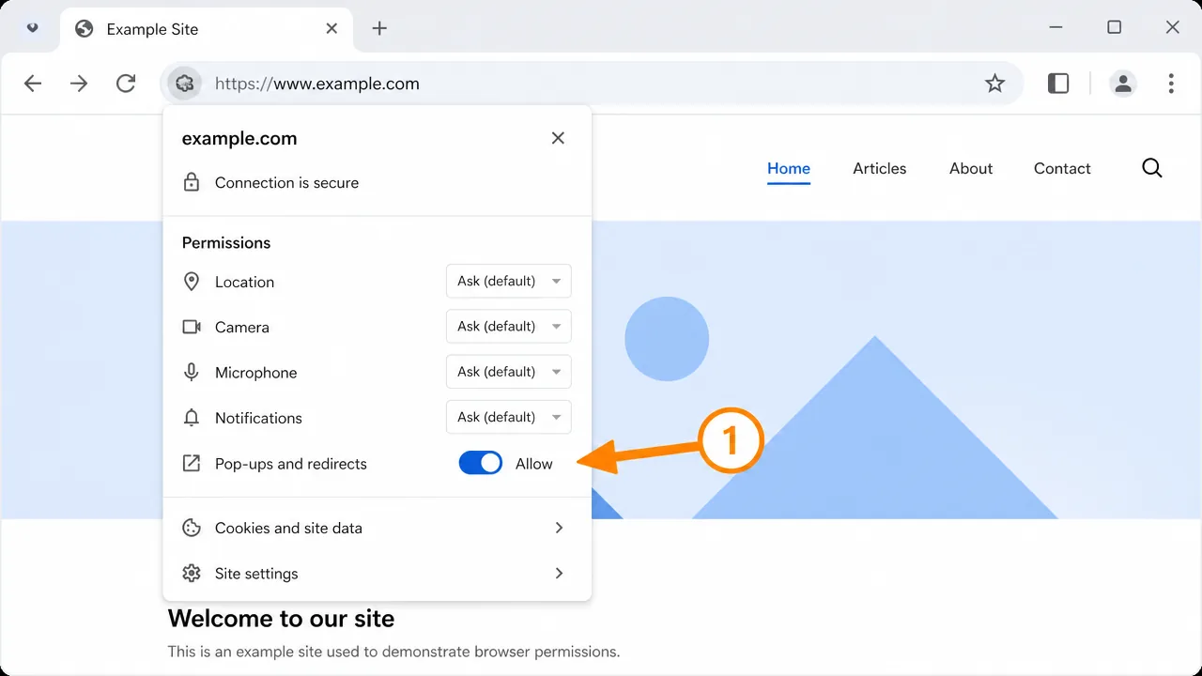Open a new tab with plus
The image size is (1202, 676).
pos(379,28)
